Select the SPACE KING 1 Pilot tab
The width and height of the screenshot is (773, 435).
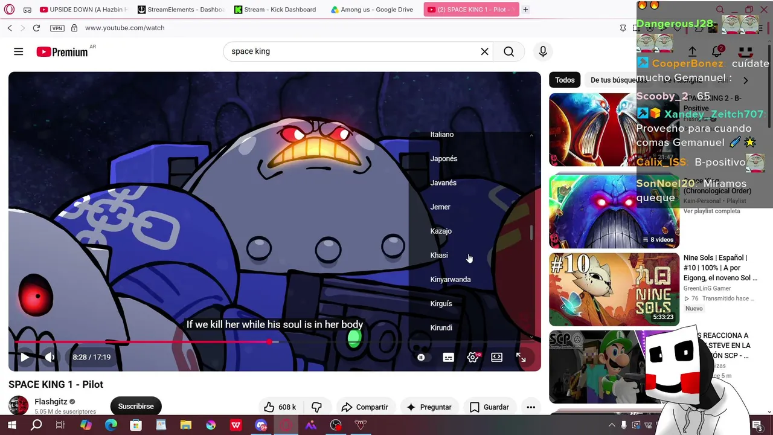click(471, 10)
